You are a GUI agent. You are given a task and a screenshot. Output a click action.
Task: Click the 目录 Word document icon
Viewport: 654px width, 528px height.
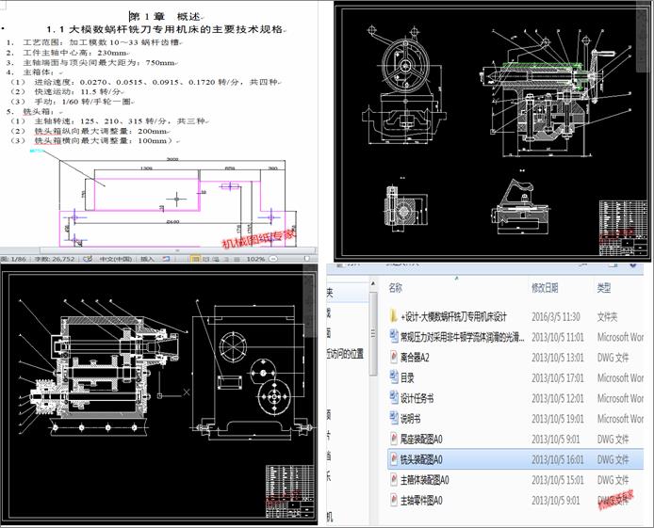click(x=394, y=378)
